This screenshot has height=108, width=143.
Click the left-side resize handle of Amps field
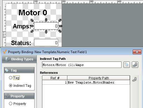pyautogui.click(x=32, y=26)
